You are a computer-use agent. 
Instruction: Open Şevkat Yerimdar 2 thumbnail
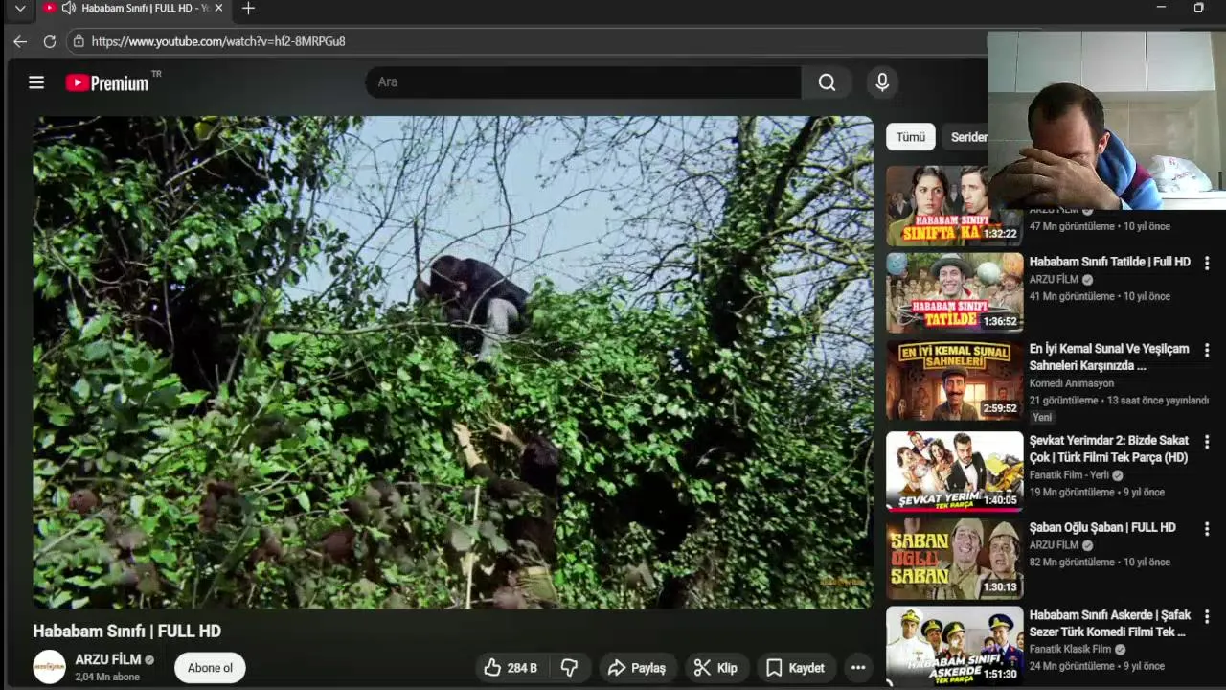coord(954,471)
